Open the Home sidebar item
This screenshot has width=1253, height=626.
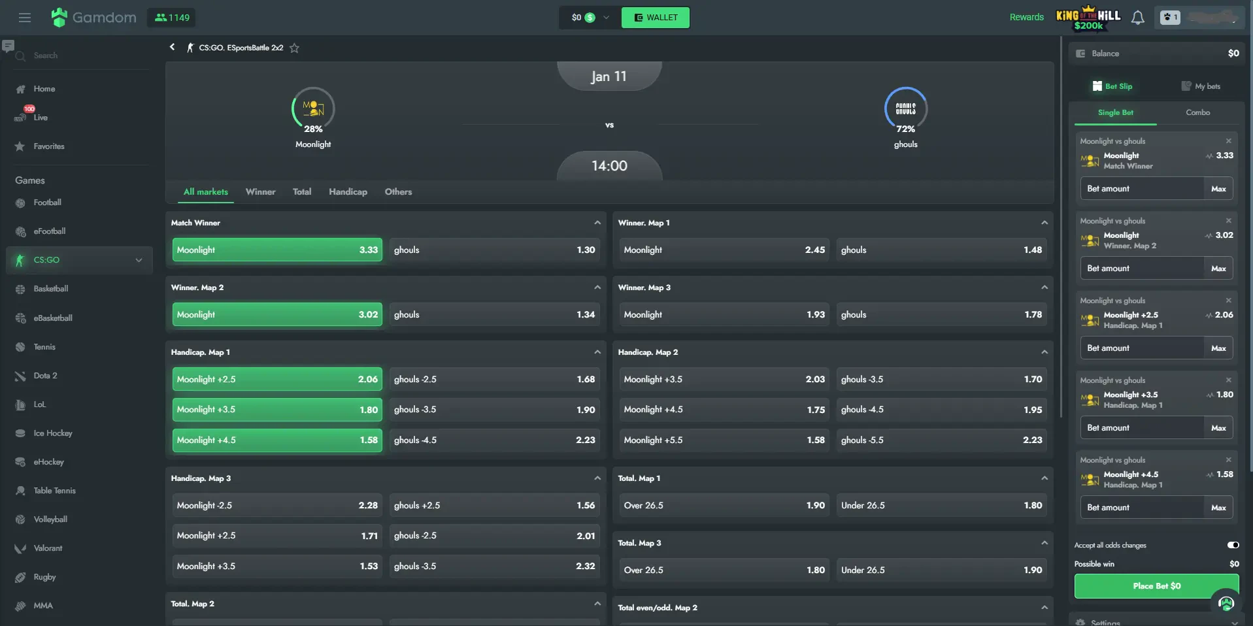[44, 89]
